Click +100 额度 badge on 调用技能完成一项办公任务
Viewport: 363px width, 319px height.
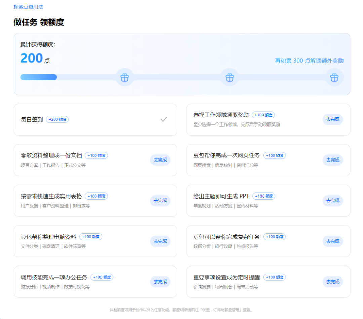[x=102, y=277]
